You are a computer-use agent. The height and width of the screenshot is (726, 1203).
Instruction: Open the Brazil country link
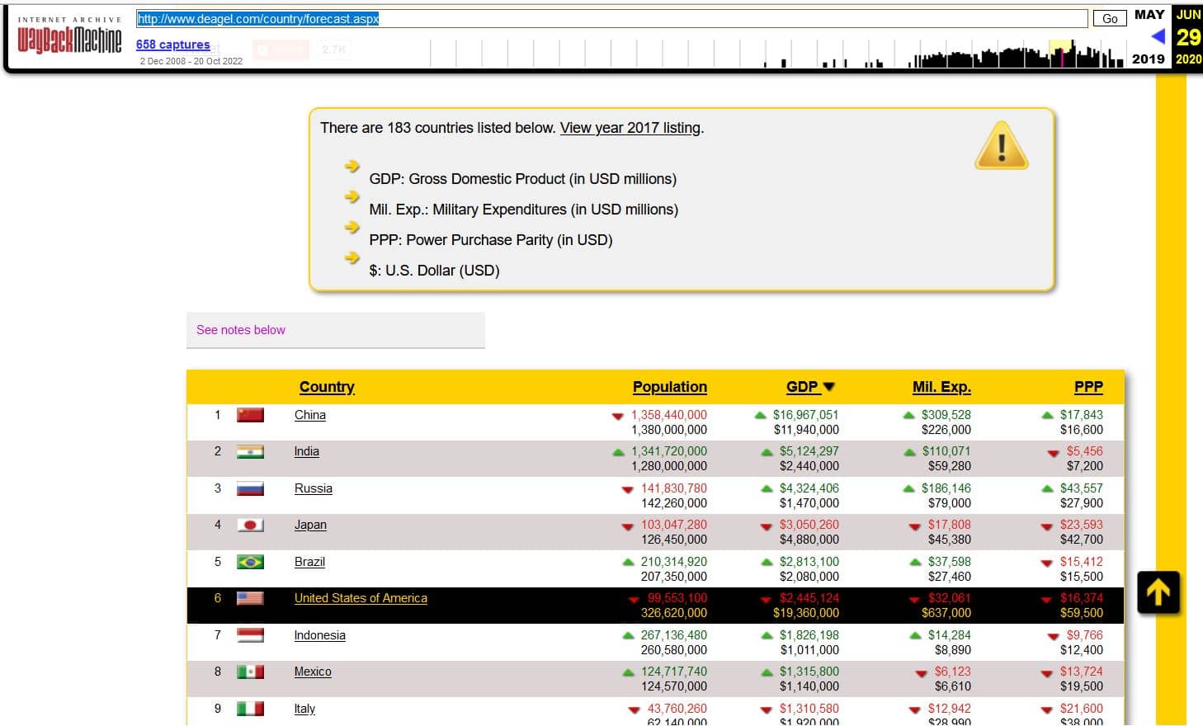click(x=309, y=562)
